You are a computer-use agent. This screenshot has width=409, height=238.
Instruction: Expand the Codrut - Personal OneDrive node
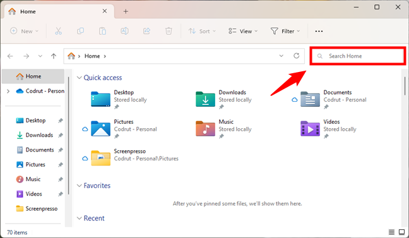click(8, 91)
